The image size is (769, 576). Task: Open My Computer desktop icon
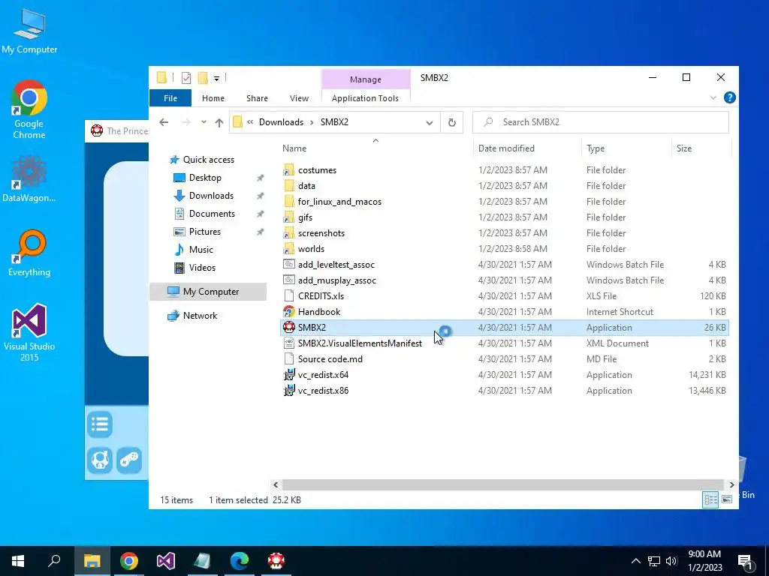click(29, 31)
